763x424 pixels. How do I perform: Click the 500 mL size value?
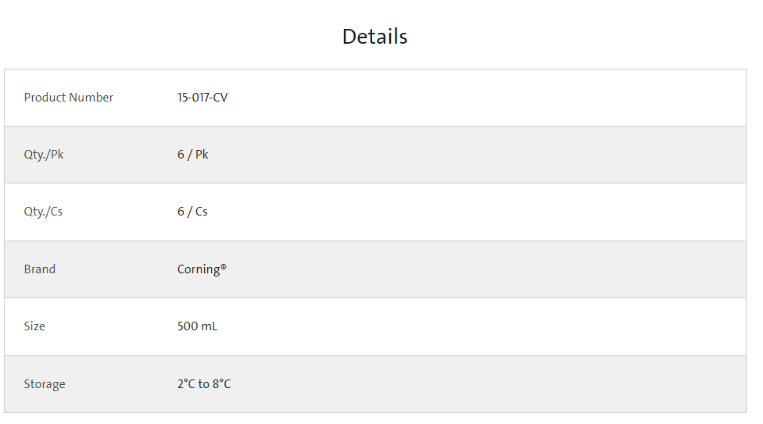pos(197,326)
